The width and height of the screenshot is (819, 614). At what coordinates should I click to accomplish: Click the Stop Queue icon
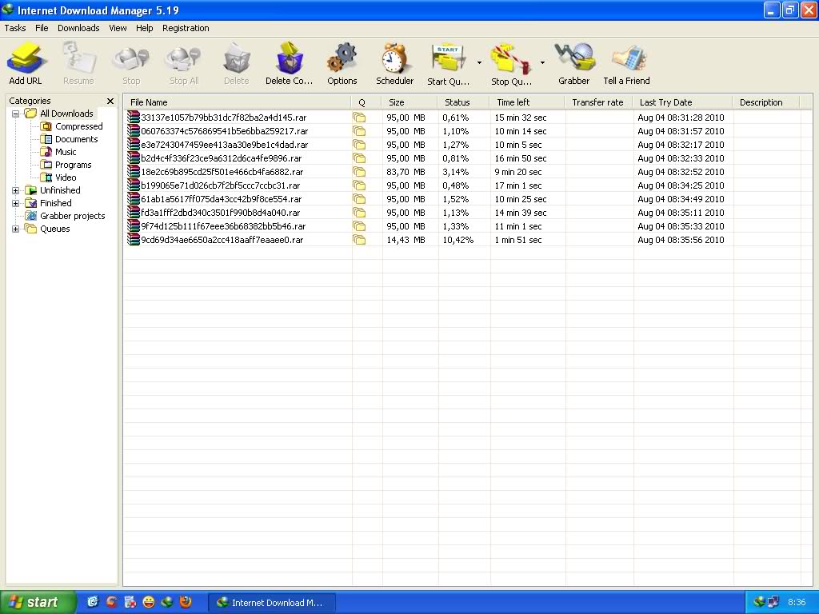(511, 58)
